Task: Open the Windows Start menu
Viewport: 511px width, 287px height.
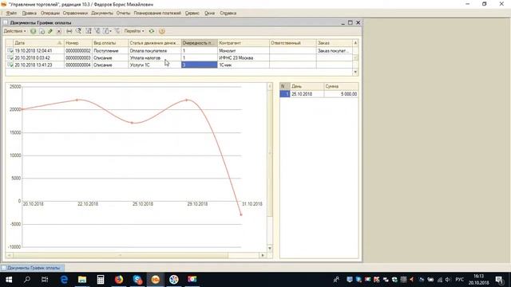Action: (9, 280)
